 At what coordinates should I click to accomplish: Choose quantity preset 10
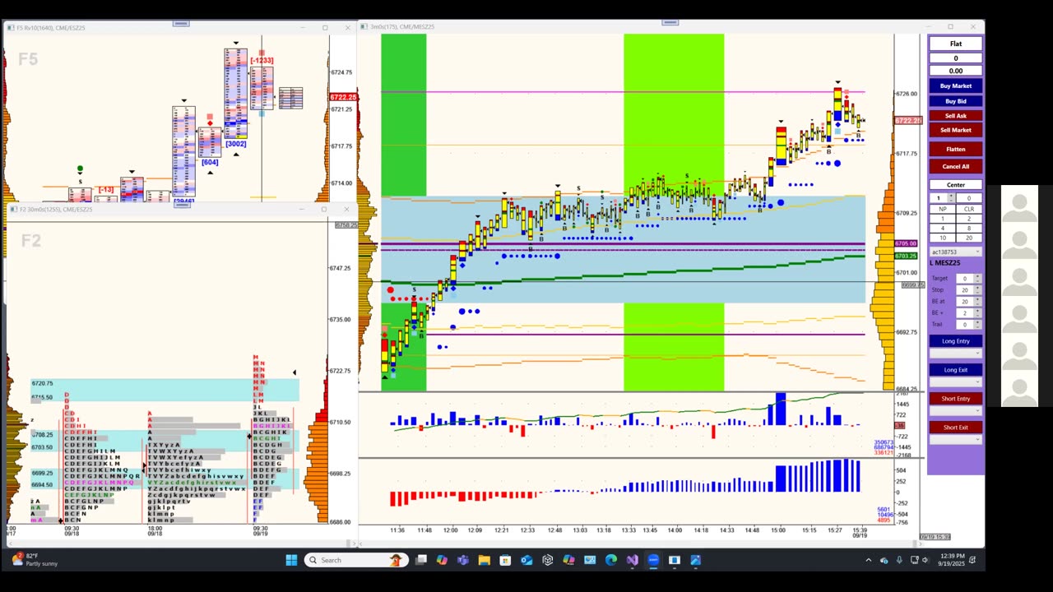(x=943, y=238)
